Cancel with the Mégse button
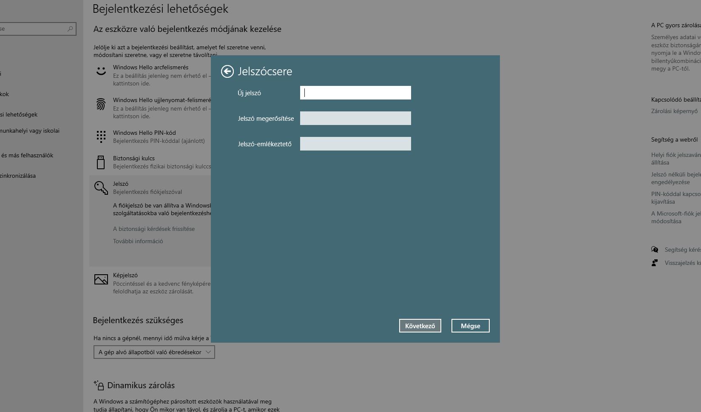The image size is (701, 412). [x=470, y=326]
